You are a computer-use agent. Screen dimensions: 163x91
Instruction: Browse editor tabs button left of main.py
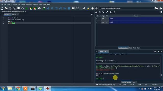[x=2, y=14]
